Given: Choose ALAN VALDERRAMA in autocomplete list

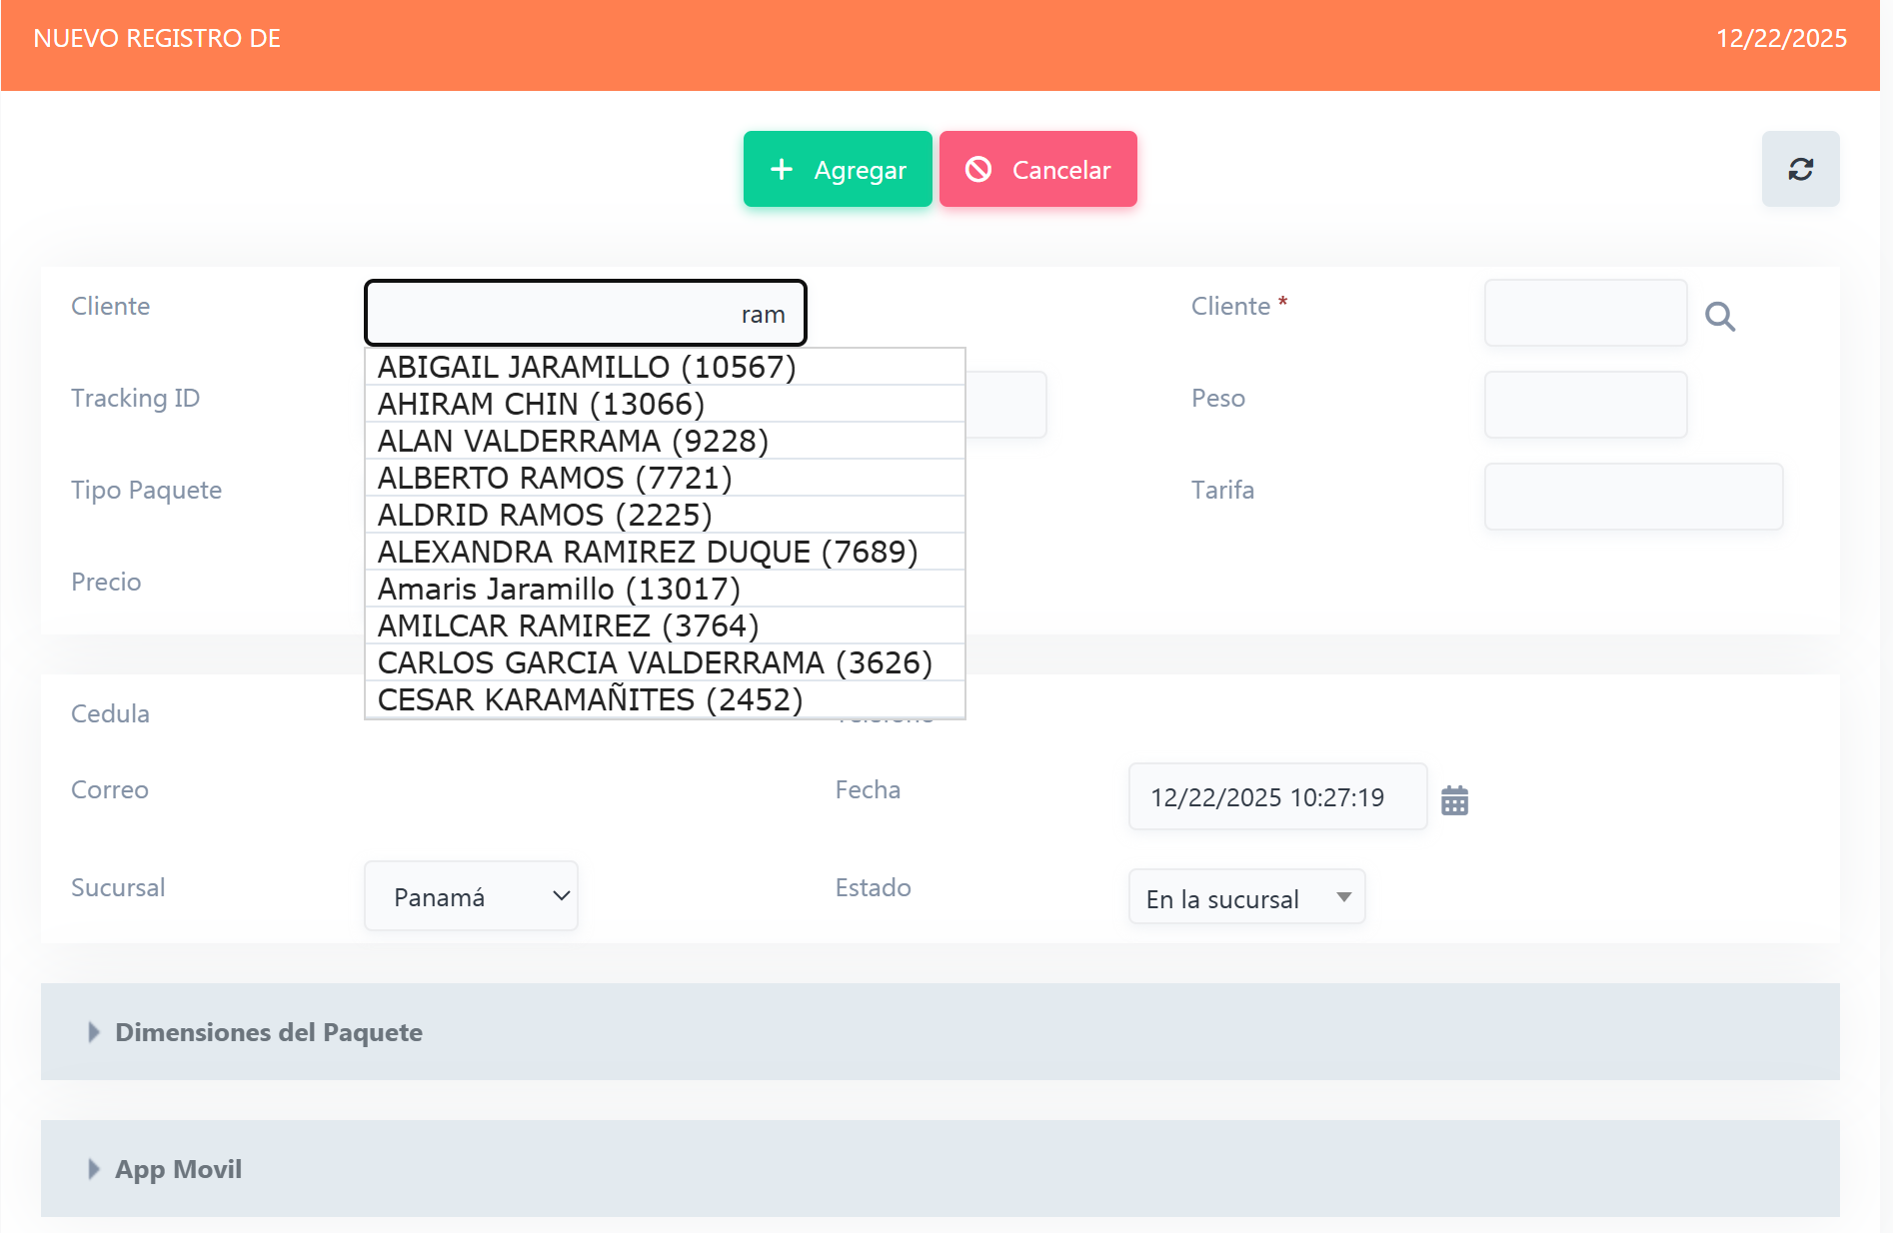Looking at the screenshot, I should [x=573, y=441].
